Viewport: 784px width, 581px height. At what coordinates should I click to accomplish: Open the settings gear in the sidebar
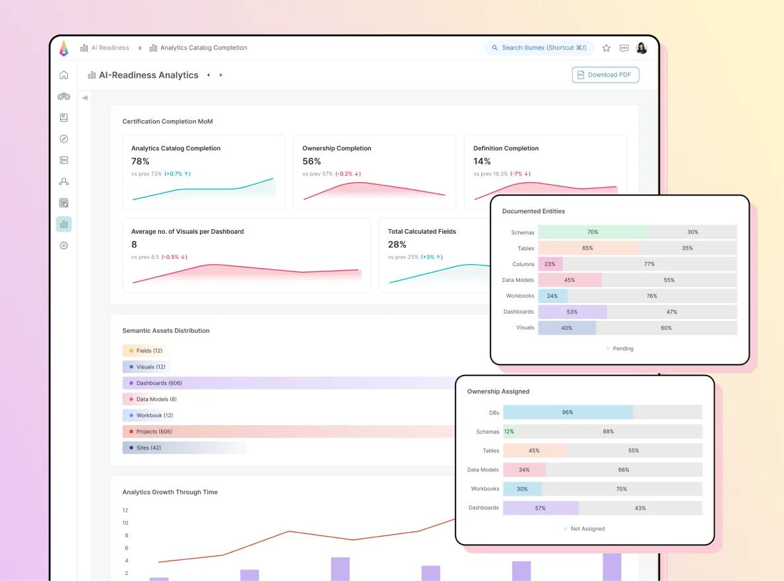coord(64,246)
